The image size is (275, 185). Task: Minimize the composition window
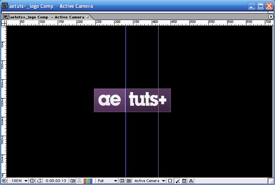click(252, 6)
